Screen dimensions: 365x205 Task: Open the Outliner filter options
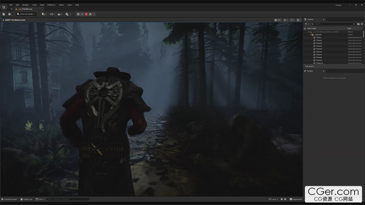[x=307, y=24]
